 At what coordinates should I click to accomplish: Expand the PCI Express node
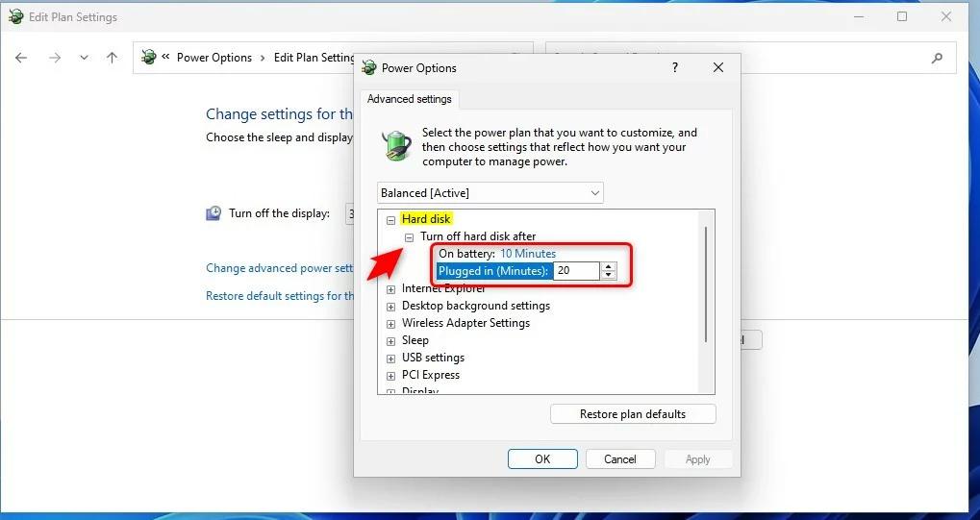pyautogui.click(x=390, y=376)
